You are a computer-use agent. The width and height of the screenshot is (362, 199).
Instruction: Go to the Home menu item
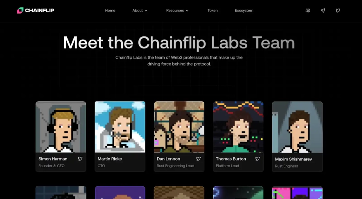[x=110, y=10]
